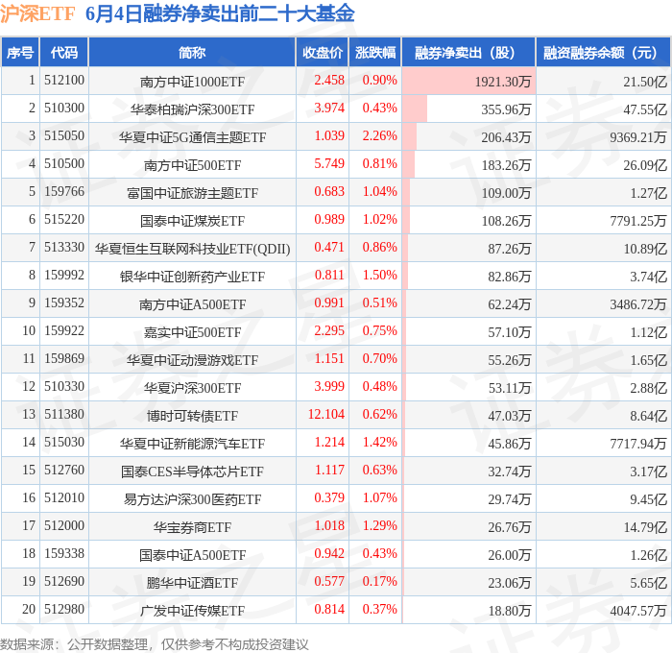Select fund 国泰中证煤炭ETF
The height and width of the screenshot is (653, 672).
pos(192,221)
